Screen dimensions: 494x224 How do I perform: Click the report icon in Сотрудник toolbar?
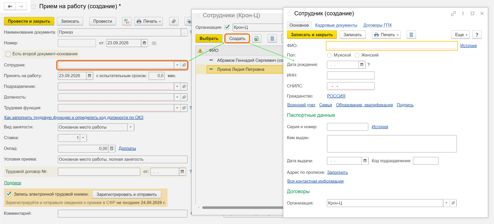[411, 35]
